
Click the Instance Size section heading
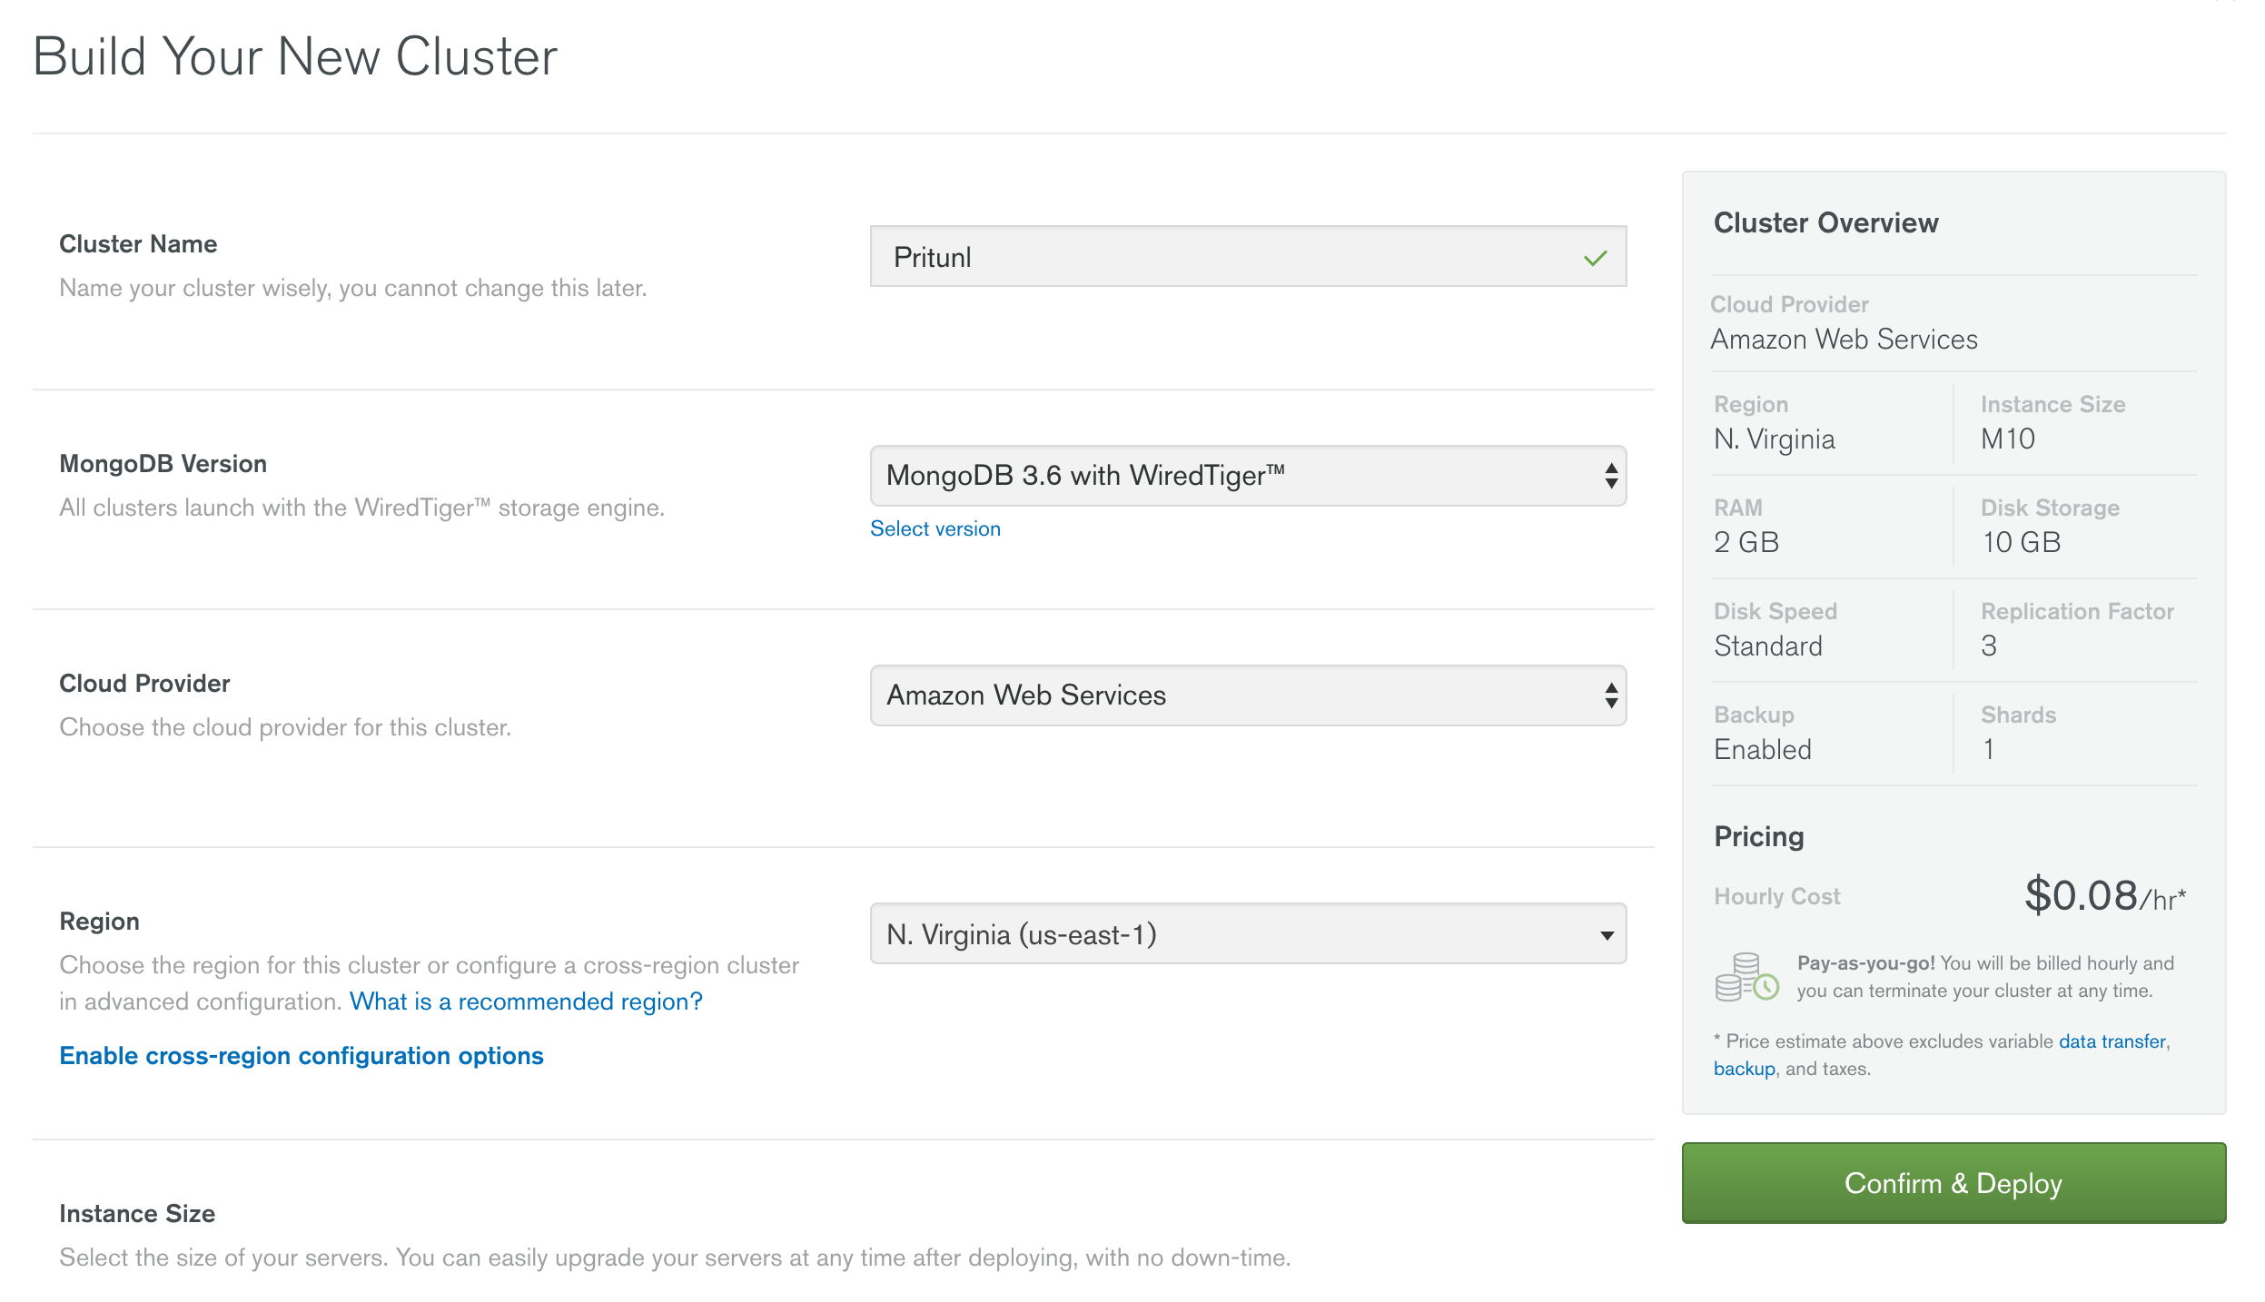(x=137, y=1214)
